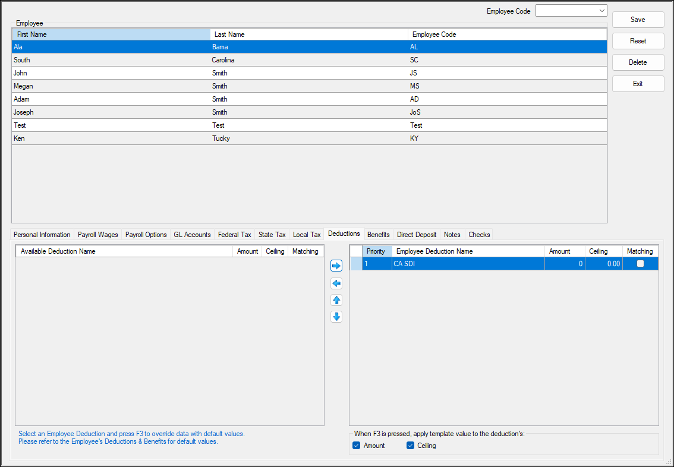This screenshot has width=674, height=467.
Task: Open the Personal Information tab
Action: [x=42, y=235]
